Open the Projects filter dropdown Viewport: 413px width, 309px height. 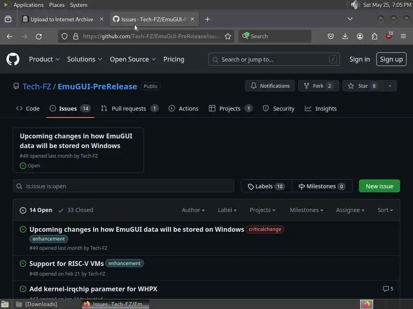pyautogui.click(x=262, y=210)
